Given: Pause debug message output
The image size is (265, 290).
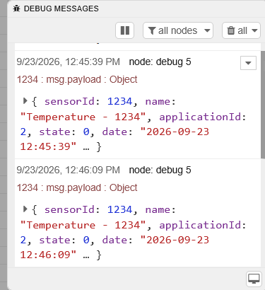Looking at the screenshot, I should (x=124, y=30).
